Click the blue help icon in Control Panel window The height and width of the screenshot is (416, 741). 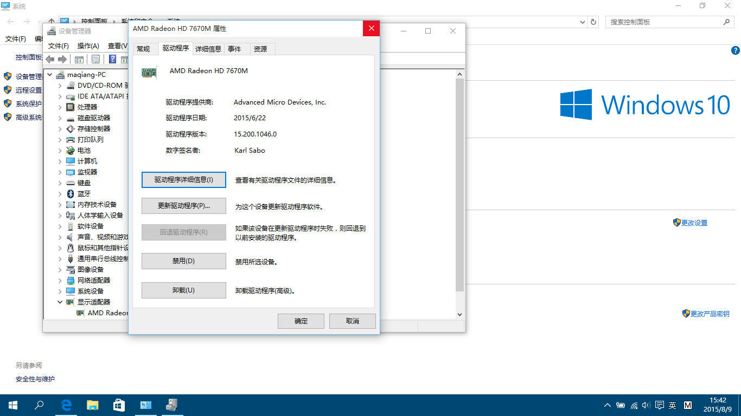[x=736, y=50]
